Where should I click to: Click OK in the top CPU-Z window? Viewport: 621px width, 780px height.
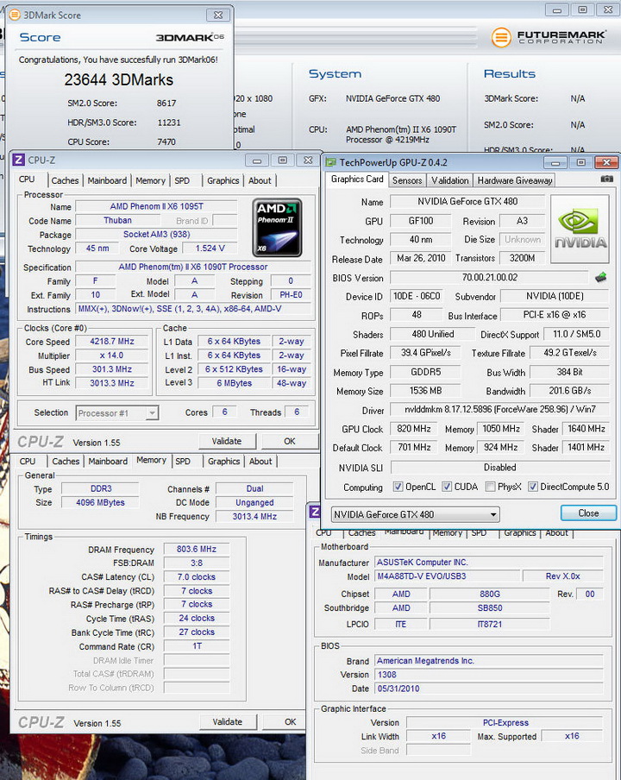coord(290,441)
